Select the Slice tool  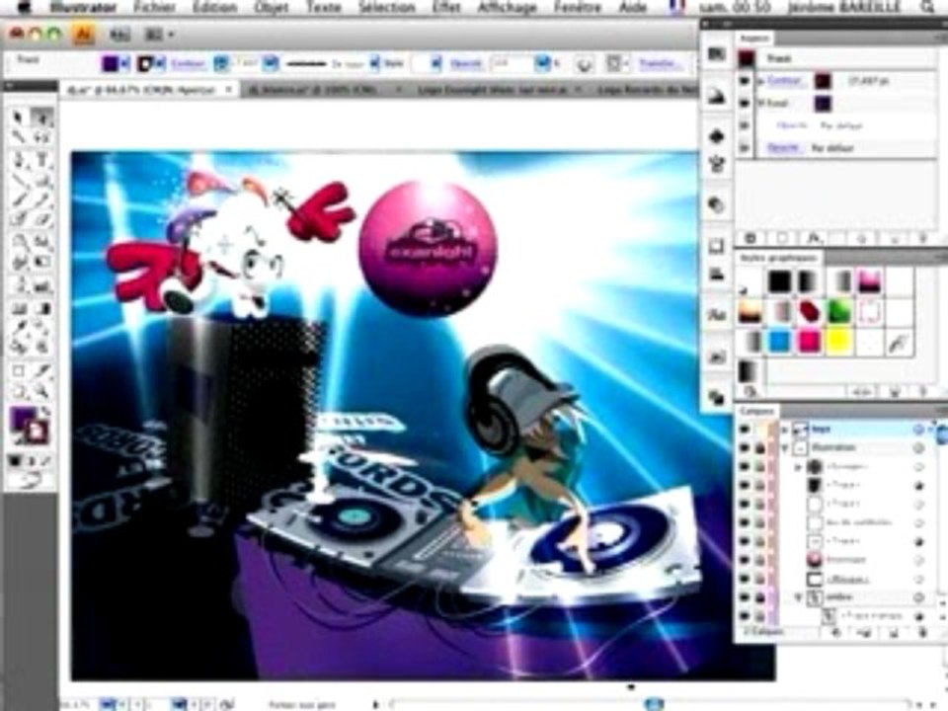tap(41, 370)
